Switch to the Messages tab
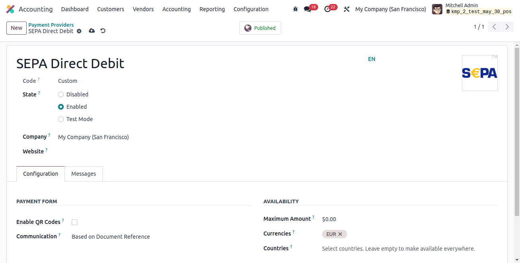This screenshot has height=263, width=520. [x=84, y=174]
